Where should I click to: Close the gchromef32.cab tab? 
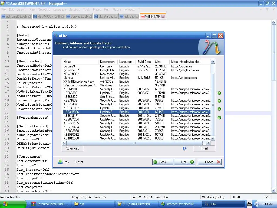point(29,17)
